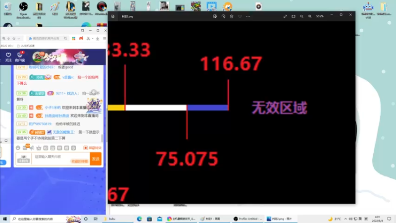Open the Windows Start menu

click(4, 219)
